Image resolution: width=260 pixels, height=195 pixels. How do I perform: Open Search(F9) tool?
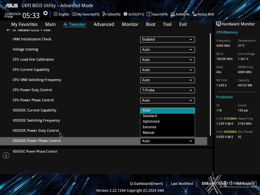tap(157, 14)
